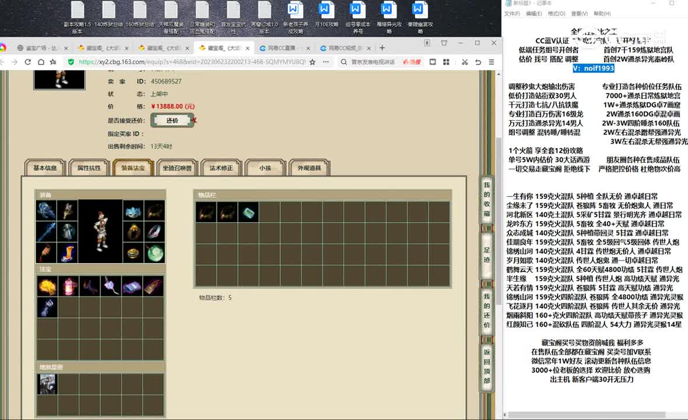Open the browser hamburger menu

pos(492,62)
